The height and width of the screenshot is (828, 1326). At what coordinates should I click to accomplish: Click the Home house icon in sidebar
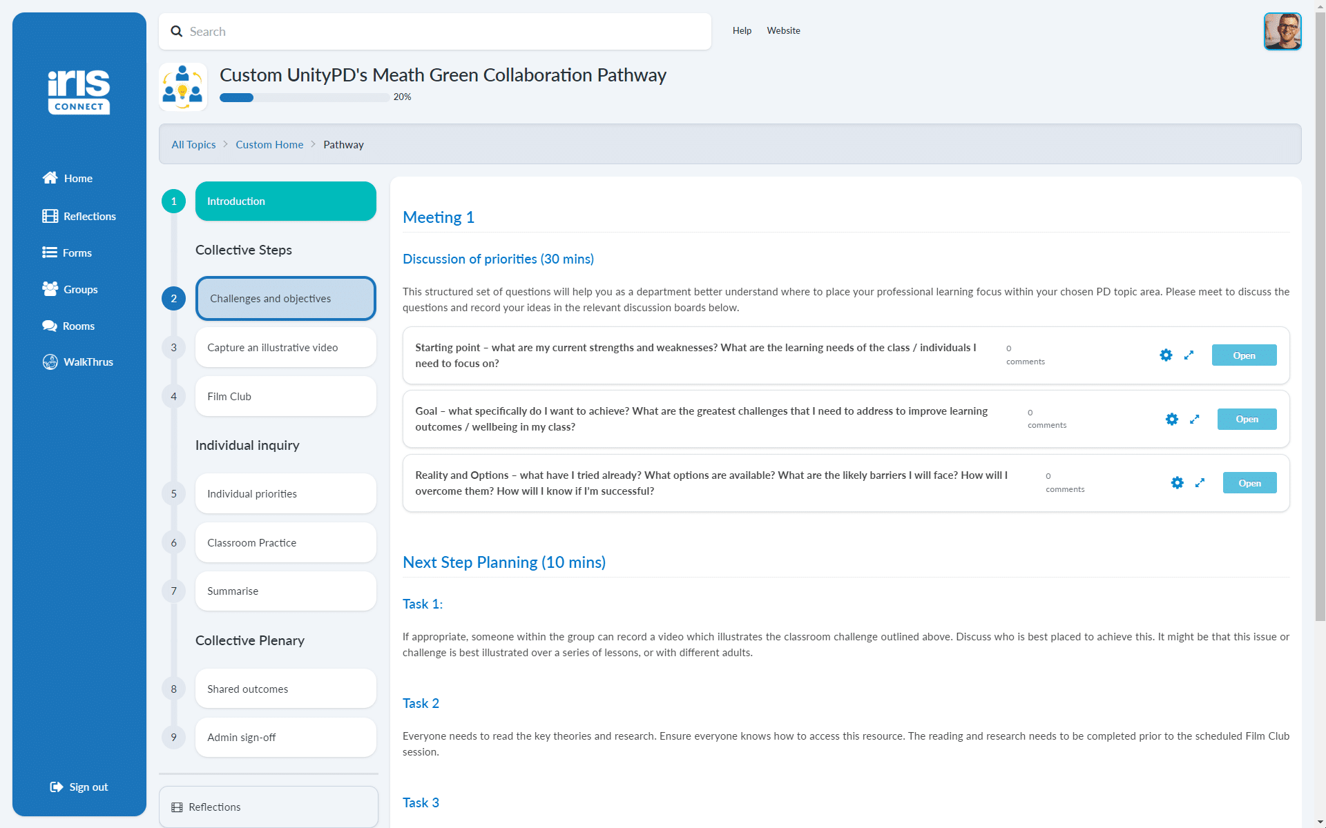pyautogui.click(x=50, y=178)
